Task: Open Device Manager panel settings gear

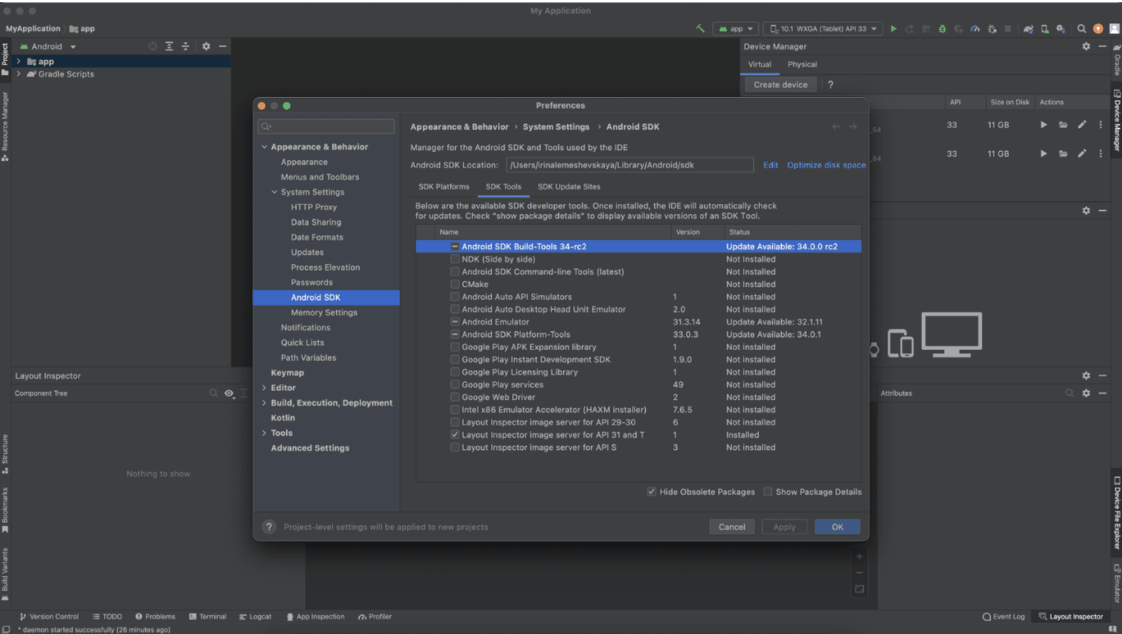Action: point(1086,46)
